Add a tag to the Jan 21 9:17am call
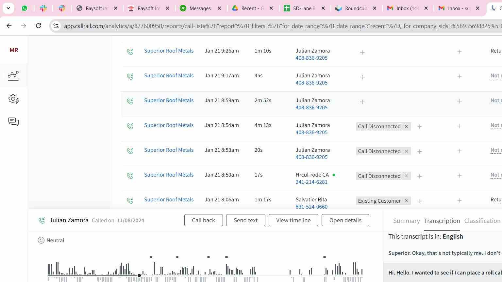502x282 pixels. (362, 77)
